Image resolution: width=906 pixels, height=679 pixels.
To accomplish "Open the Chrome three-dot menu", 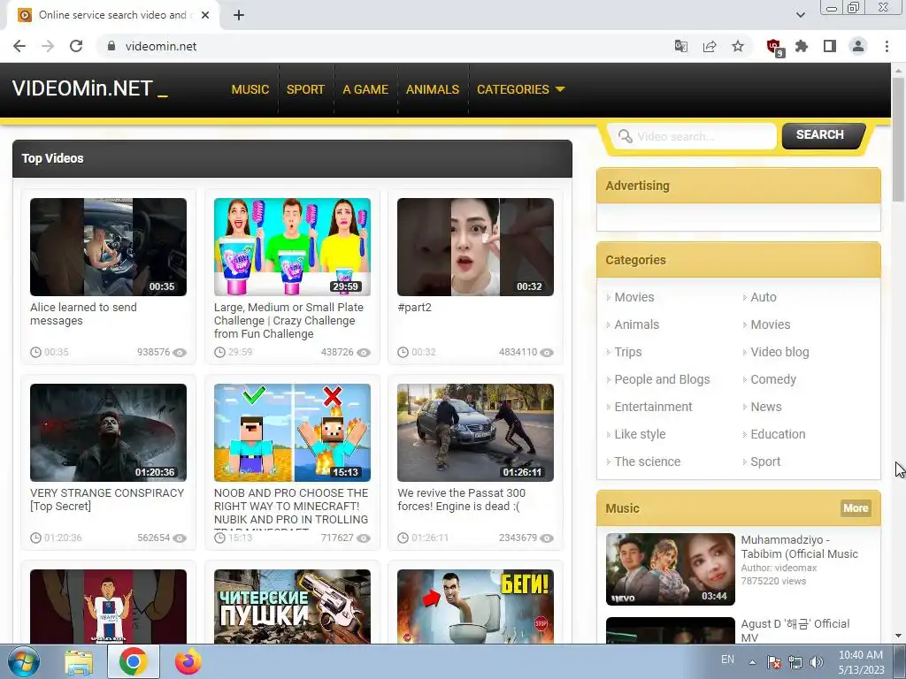I will tap(887, 46).
